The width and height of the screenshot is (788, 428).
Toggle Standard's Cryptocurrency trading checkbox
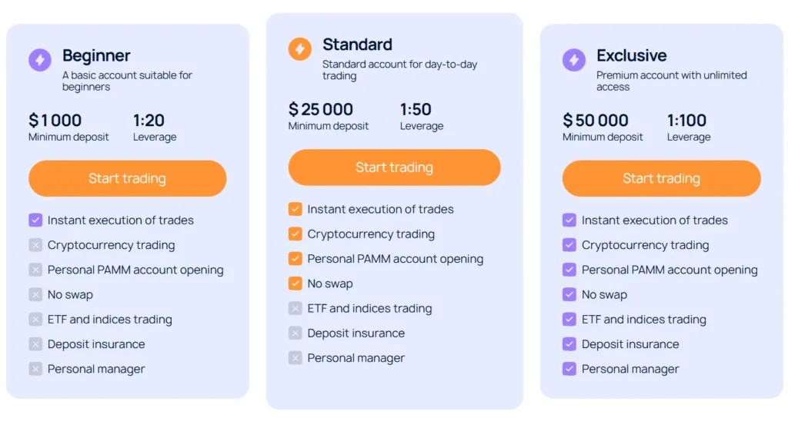(295, 234)
